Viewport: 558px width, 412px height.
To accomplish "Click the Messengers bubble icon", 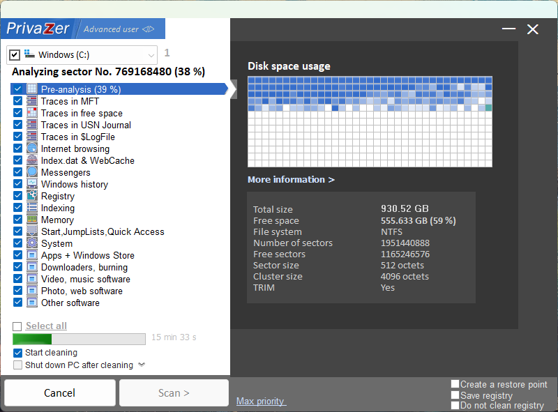I will [x=32, y=172].
